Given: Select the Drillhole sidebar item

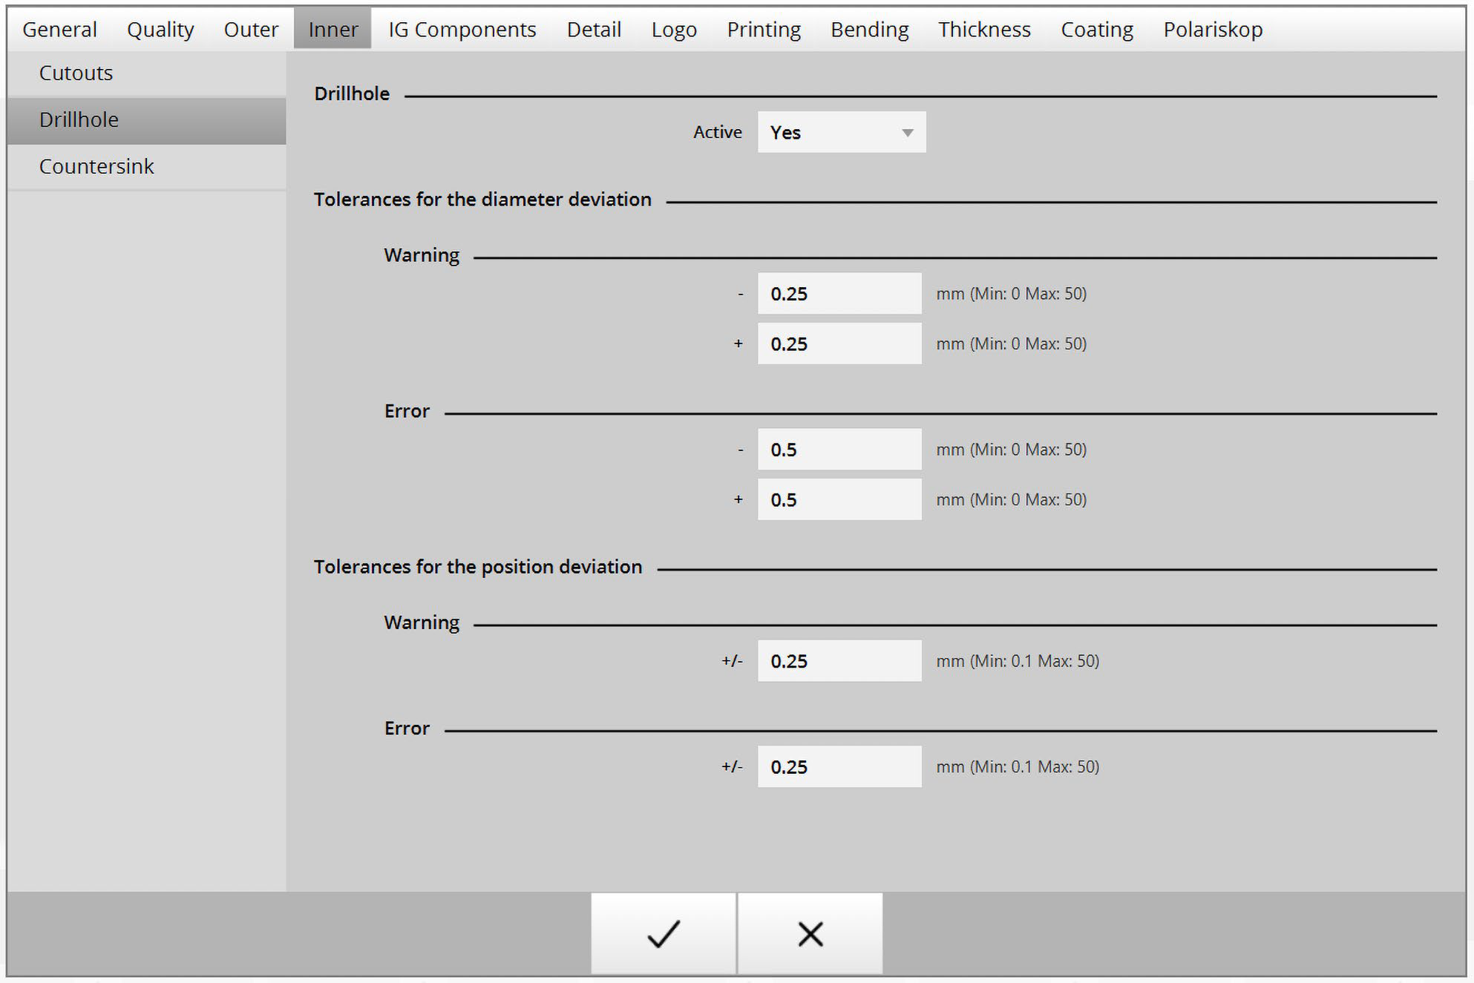Looking at the screenshot, I should click(x=79, y=119).
